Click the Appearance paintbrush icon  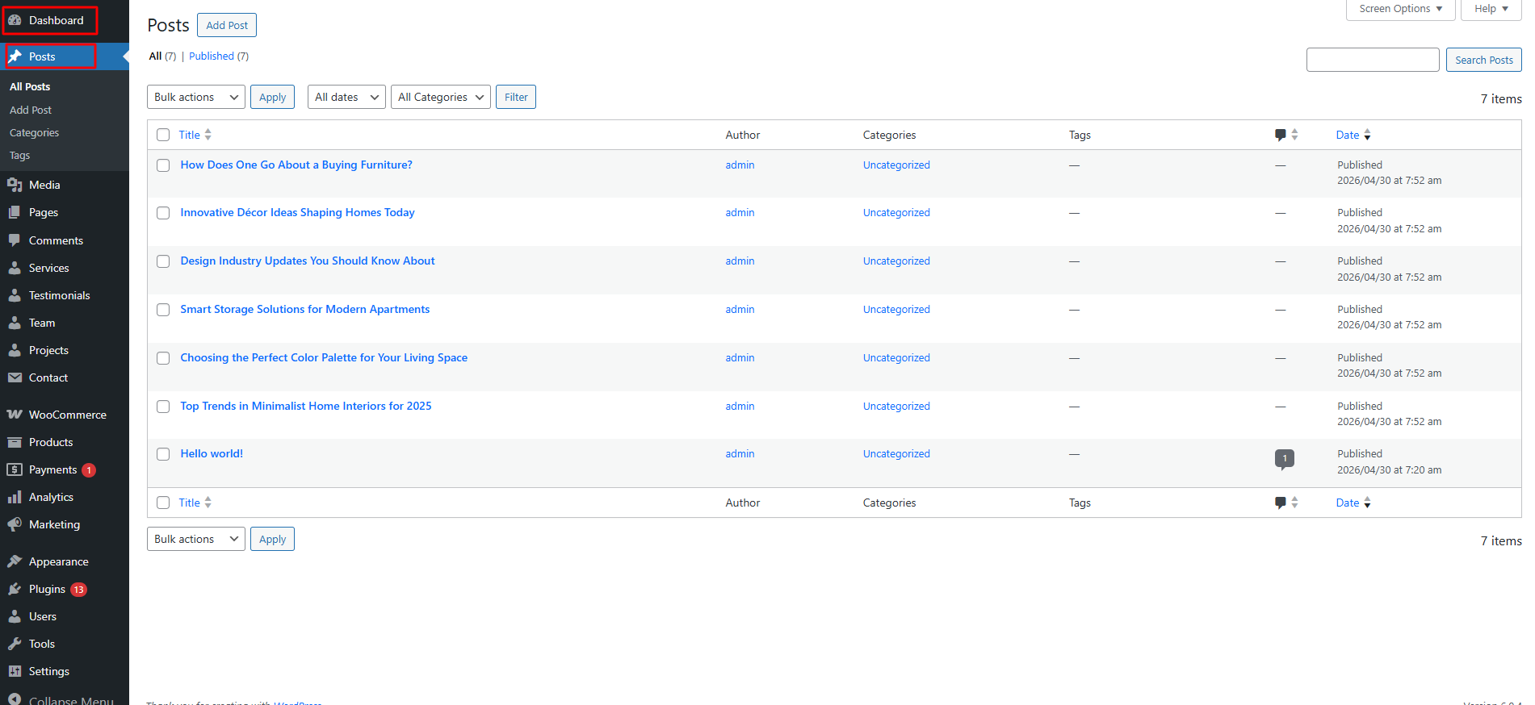point(15,561)
